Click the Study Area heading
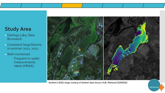Viewport: 165px width, 93px height. pyautogui.click(x=18, y=29)
